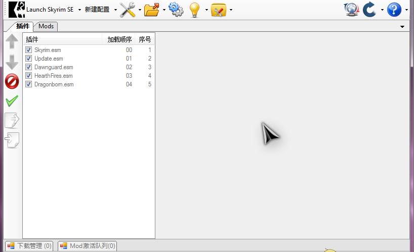
Task: Sort by the 加载顺序 column header
Action: click(118, 39)
